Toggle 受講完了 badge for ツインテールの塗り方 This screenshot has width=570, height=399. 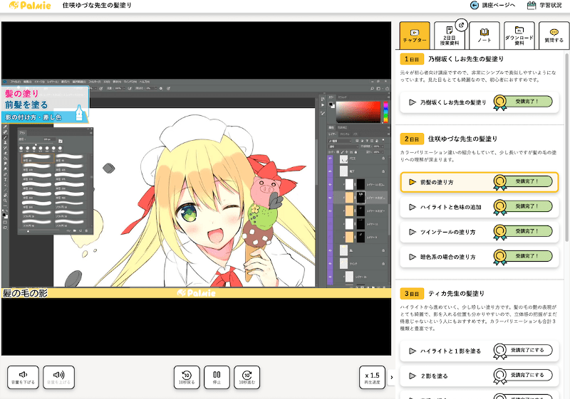522,231
